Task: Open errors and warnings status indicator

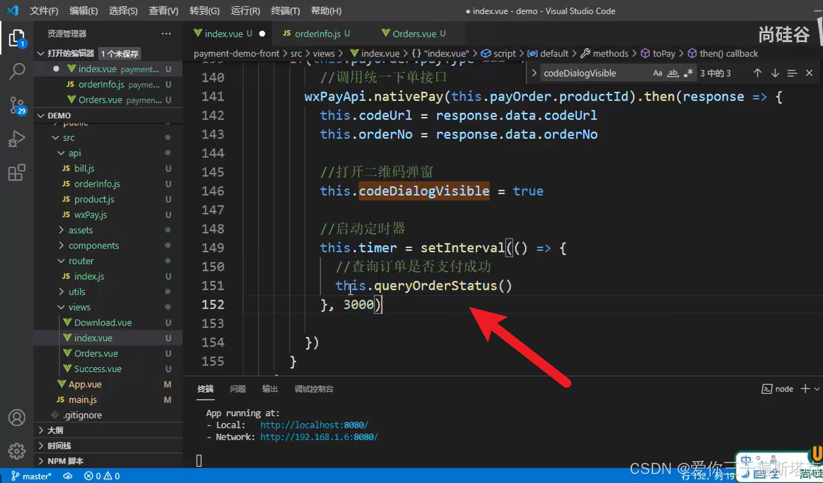Action: point(102,476)
